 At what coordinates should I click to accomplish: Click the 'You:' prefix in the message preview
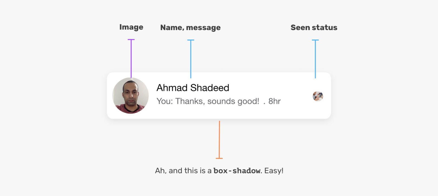coord(165,101)
